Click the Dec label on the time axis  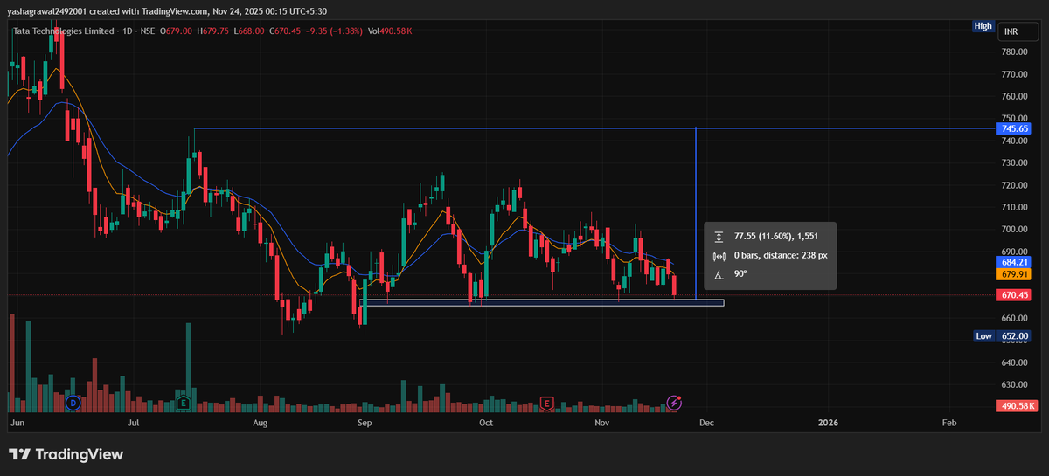pos(706,423)
